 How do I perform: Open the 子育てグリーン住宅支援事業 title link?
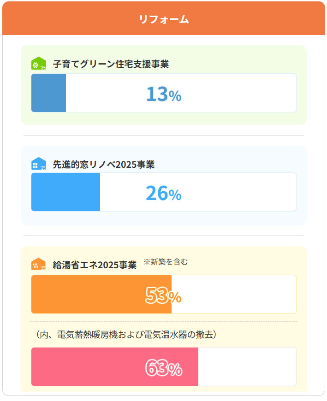pos(111,64)
